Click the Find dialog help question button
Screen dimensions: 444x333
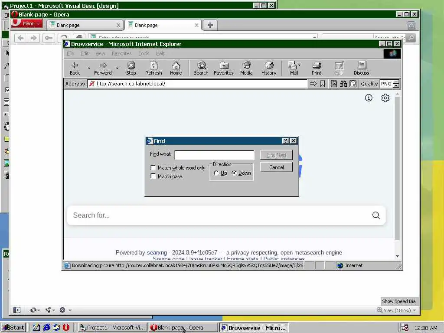(285, 141)
